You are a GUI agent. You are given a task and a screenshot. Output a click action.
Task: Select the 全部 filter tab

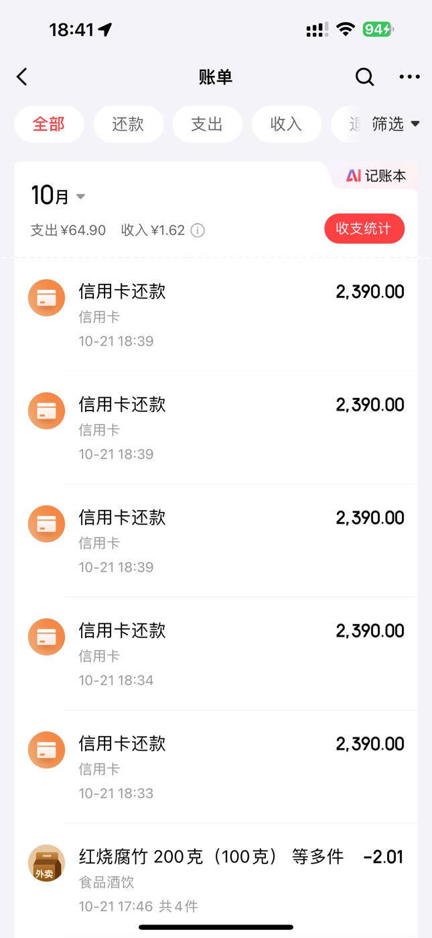[x=49, y=124]
